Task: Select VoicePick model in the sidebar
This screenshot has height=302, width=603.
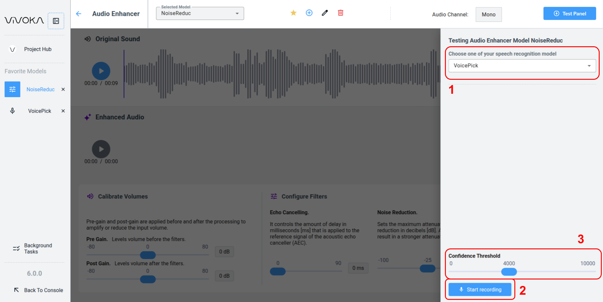Action: coord(40,111)
